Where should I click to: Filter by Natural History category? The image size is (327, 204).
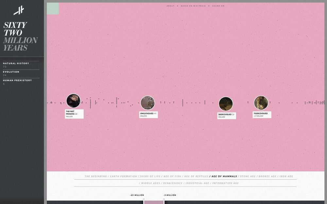[x=16, y=63]
